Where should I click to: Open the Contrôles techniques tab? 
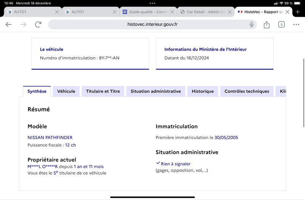(x=247, y=91)
